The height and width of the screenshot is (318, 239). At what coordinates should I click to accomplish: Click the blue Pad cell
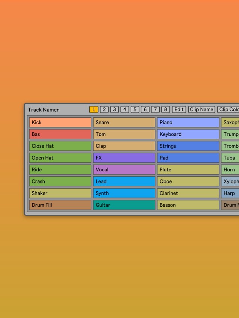(188, 158)
